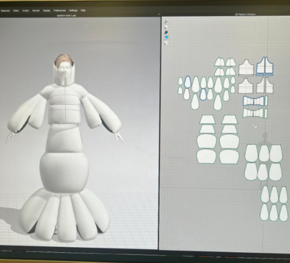Click the bright blue icon in the 2D window toolbar

coord(166,38)
